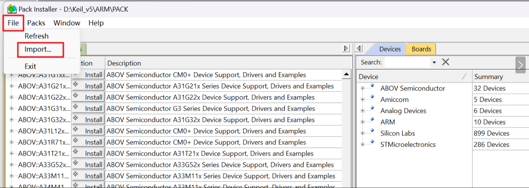Expand the ABOV::A31R71x pack row

tap(11, 142)
